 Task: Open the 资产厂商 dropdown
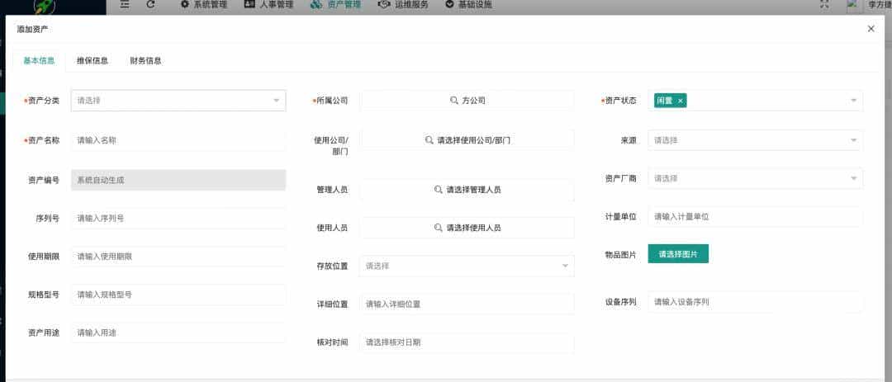point(756,178)
